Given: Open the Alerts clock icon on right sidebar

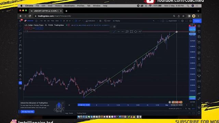Looking at the screenshot, I should click(199, 31).
